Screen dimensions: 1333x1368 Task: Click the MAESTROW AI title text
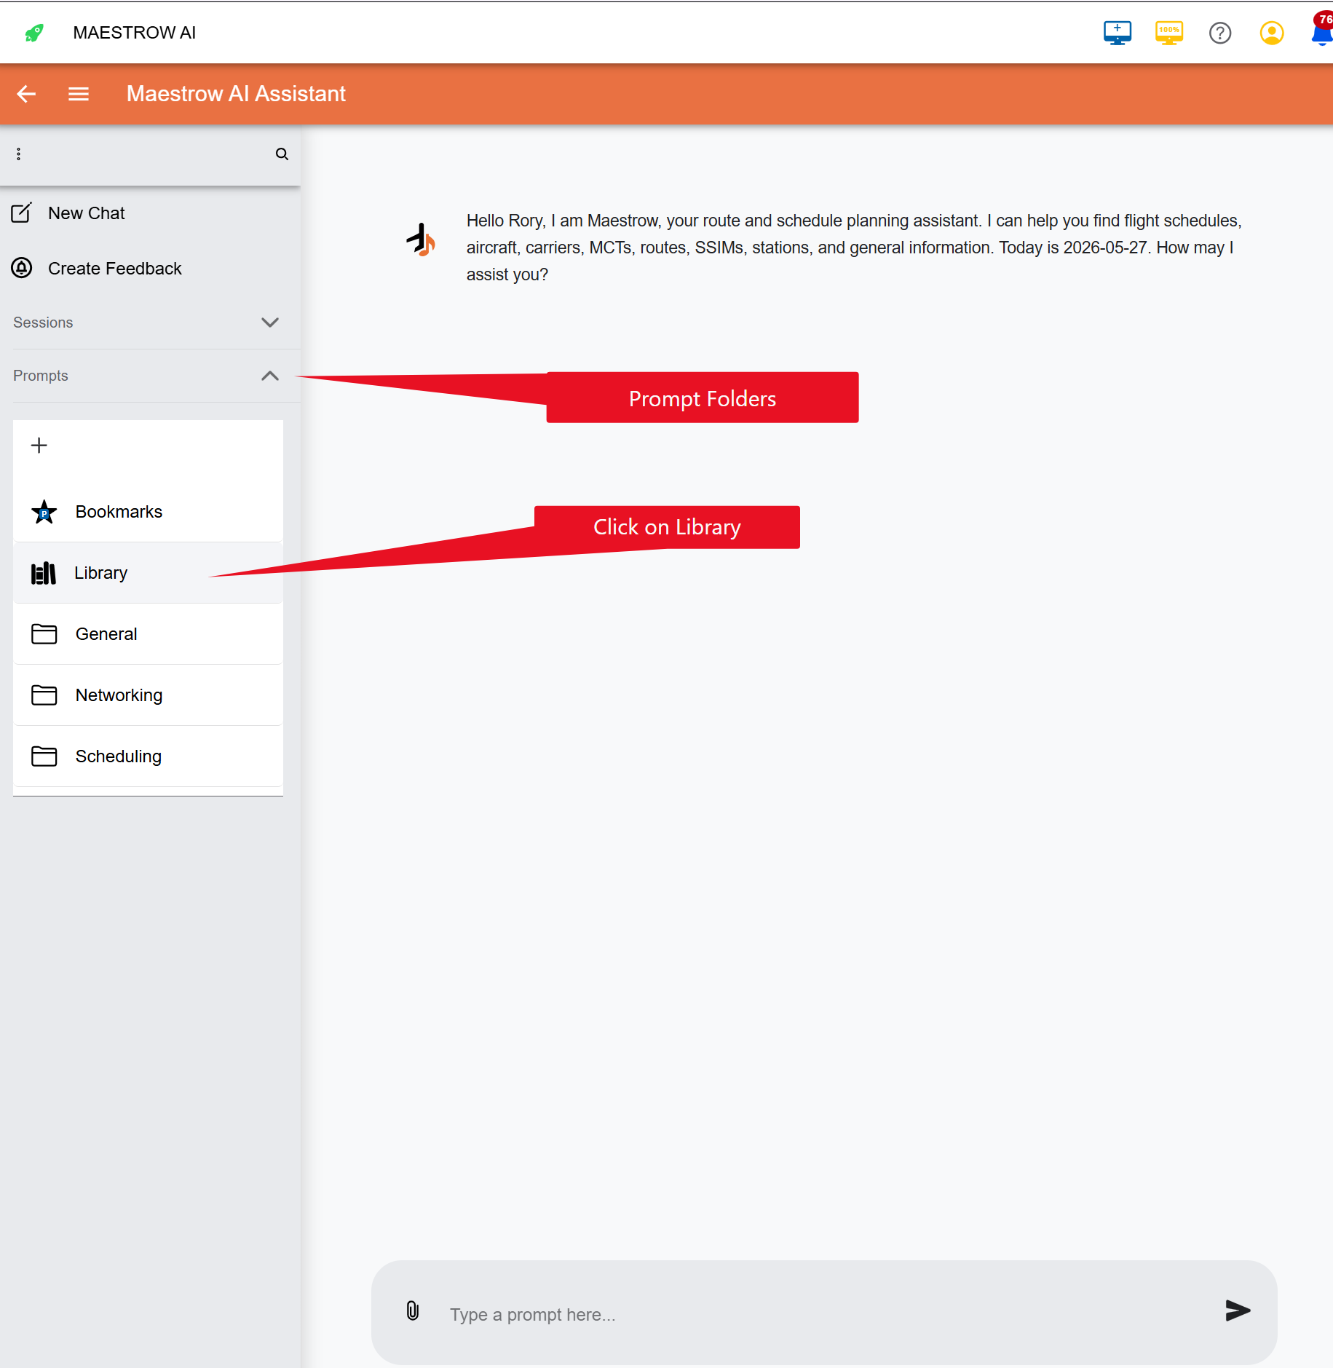click(135, 33)
